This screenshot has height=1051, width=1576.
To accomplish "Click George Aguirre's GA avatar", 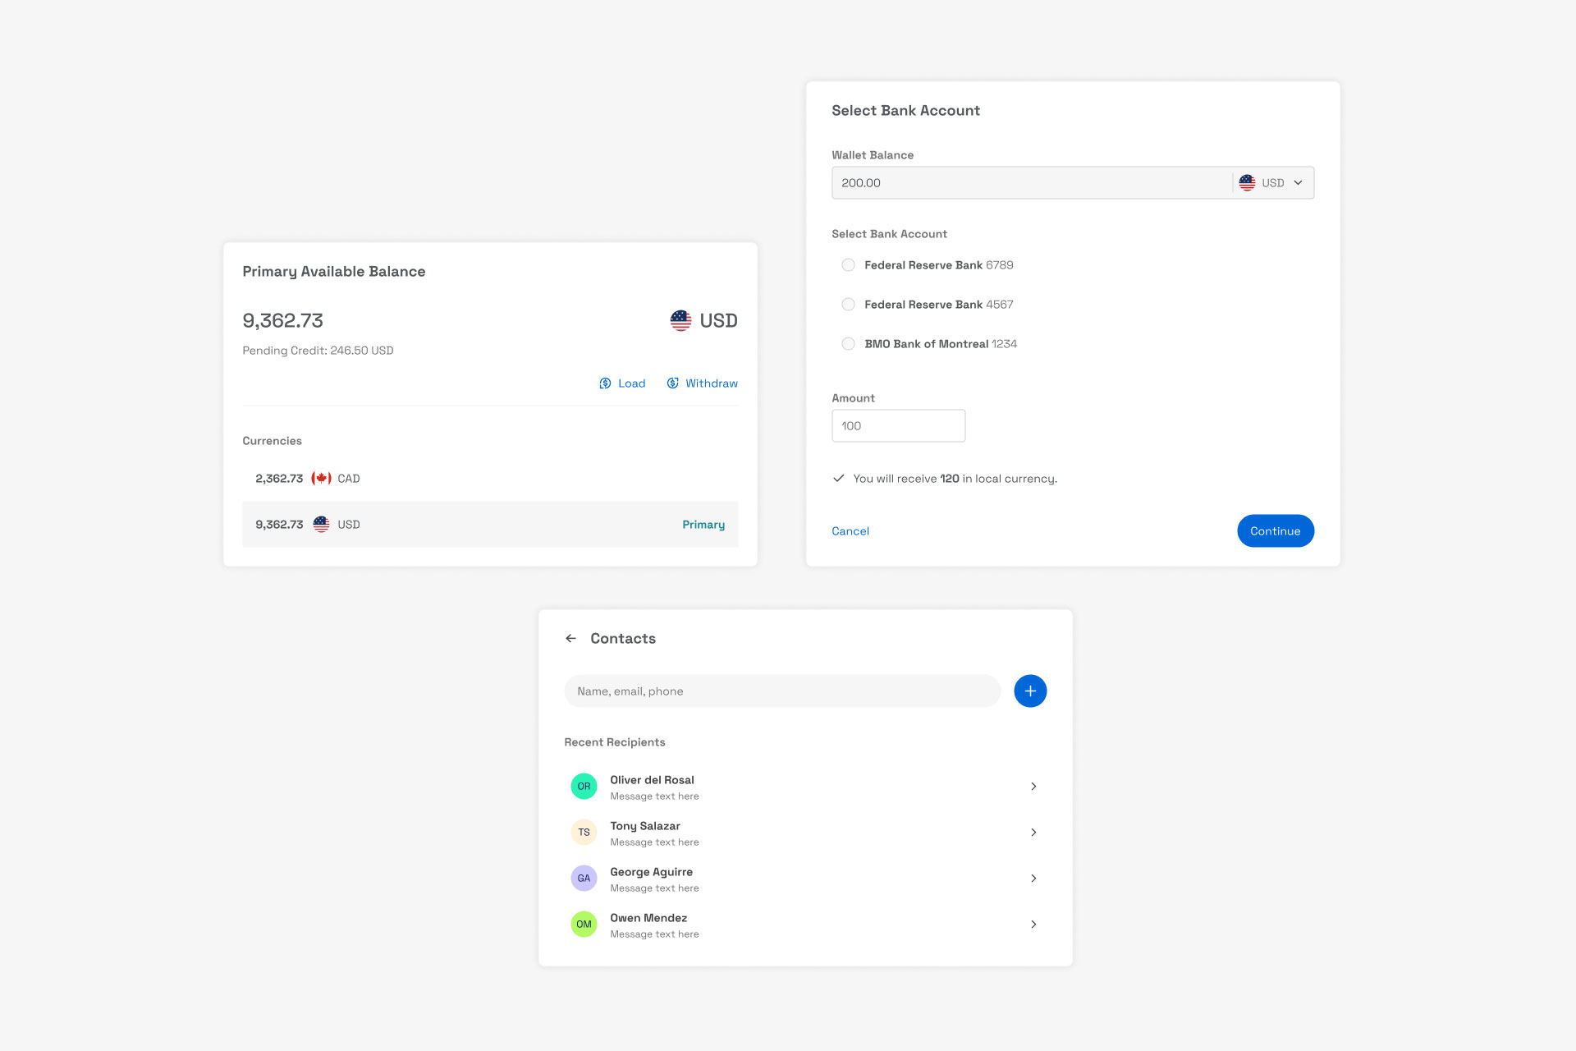I will [584, 879].
